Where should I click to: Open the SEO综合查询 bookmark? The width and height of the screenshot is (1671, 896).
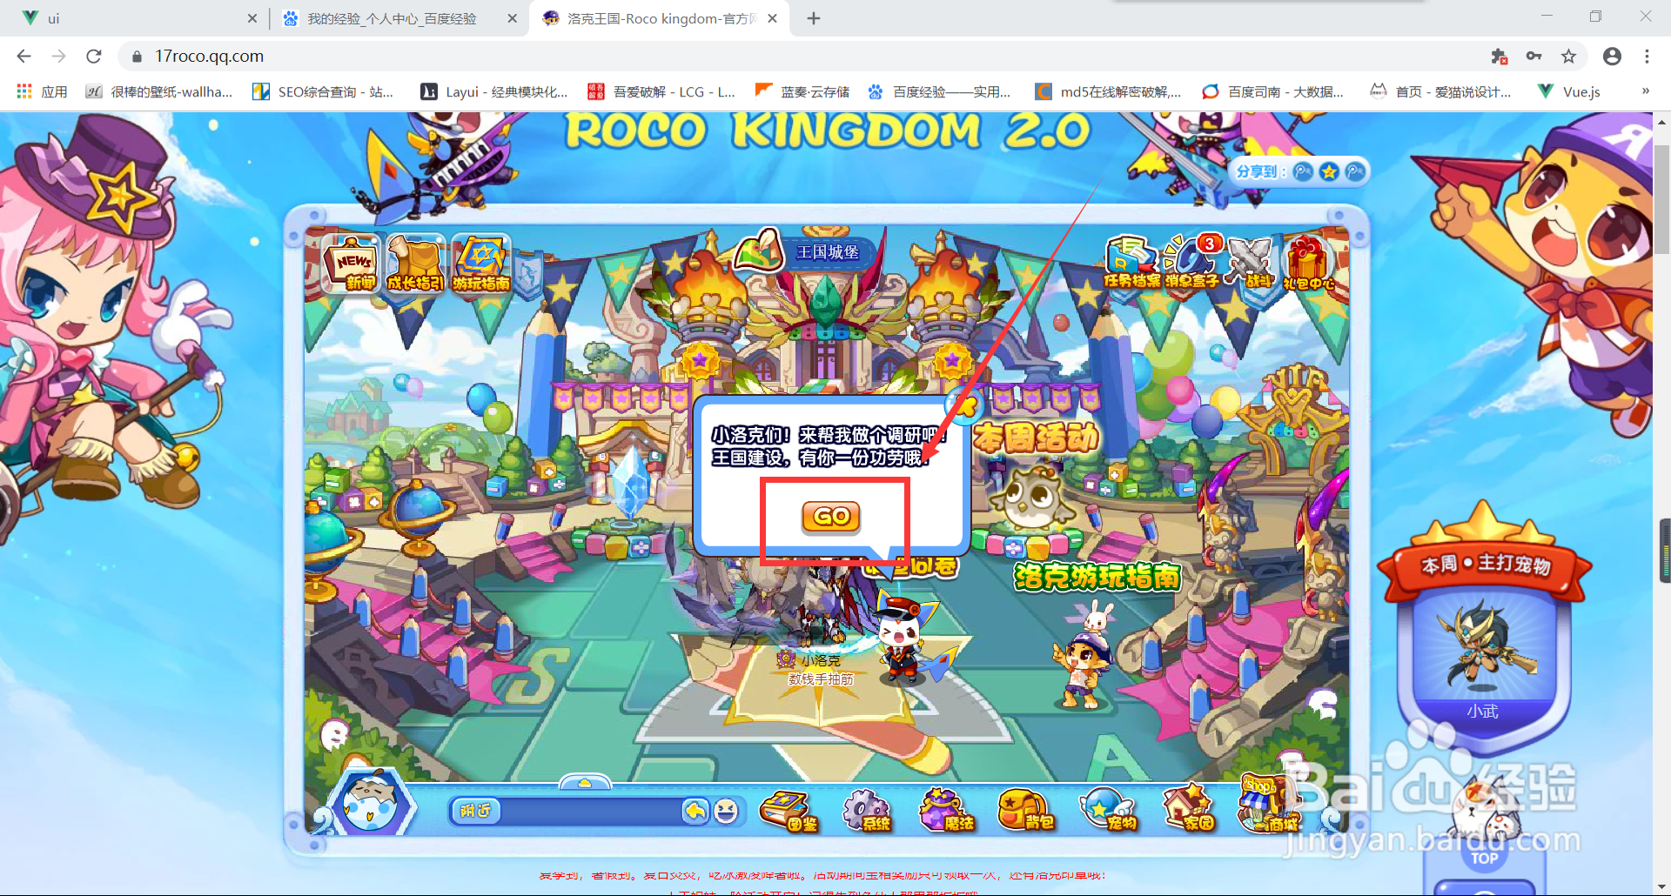point(323,91)
